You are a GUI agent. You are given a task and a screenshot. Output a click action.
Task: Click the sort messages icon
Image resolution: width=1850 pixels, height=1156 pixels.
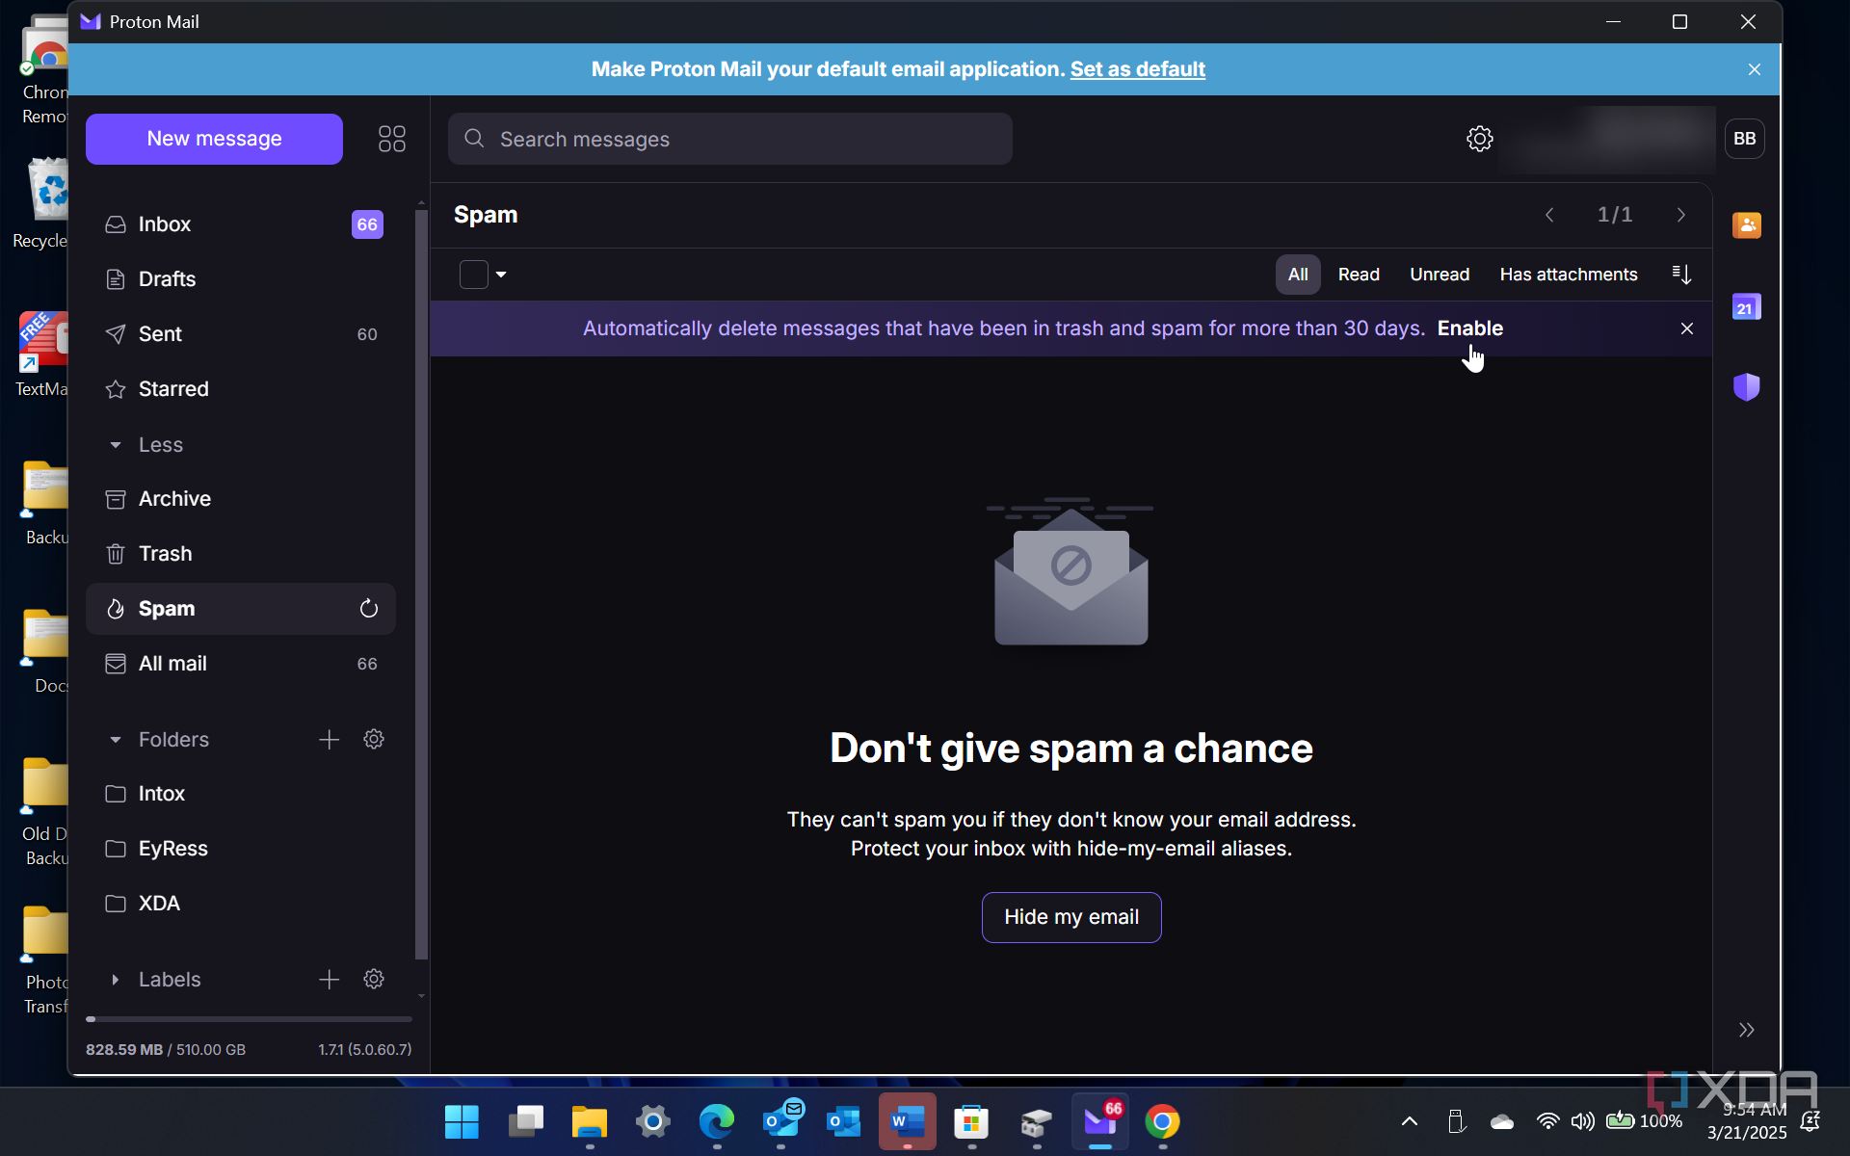coord(1681,275)
